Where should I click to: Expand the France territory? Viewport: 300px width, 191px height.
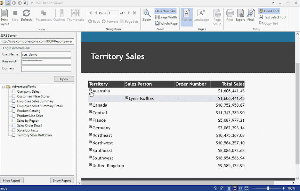click(90, 119)
